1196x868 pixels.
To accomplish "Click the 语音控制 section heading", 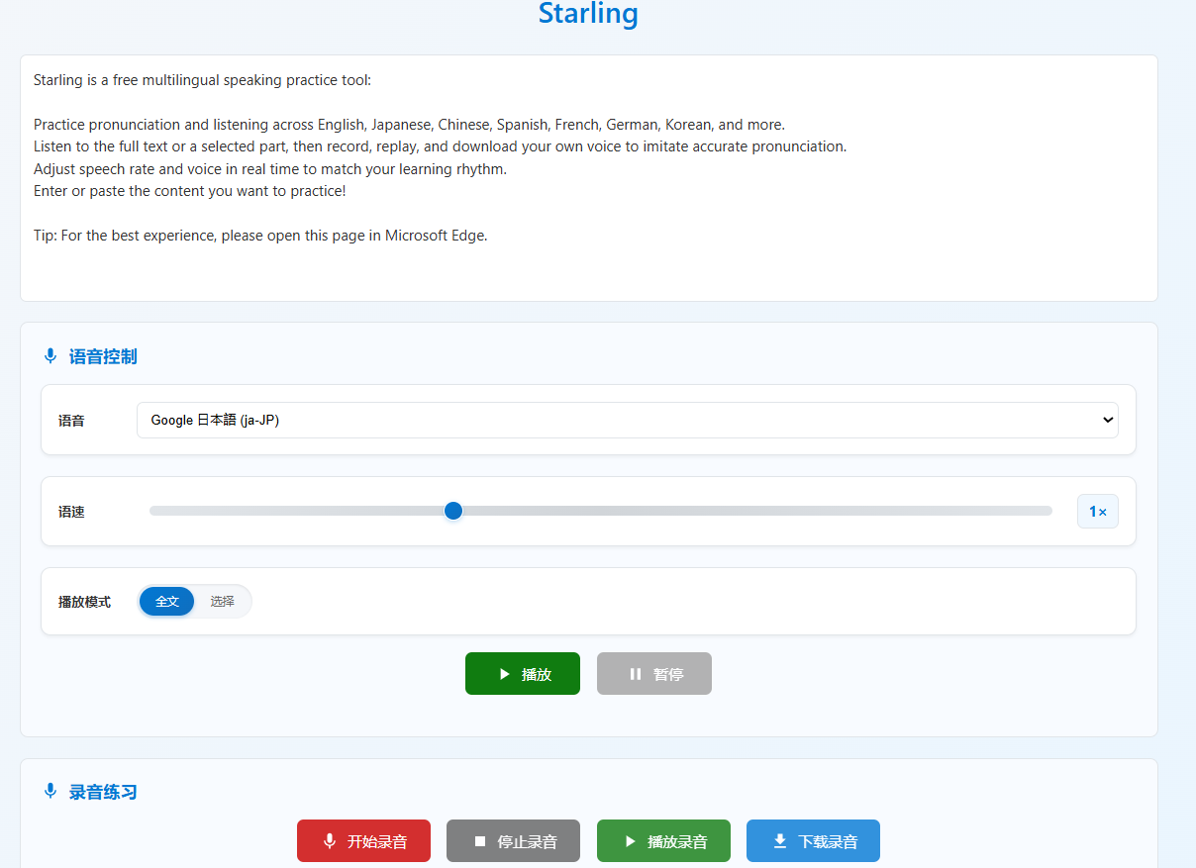I will (103, 356).
